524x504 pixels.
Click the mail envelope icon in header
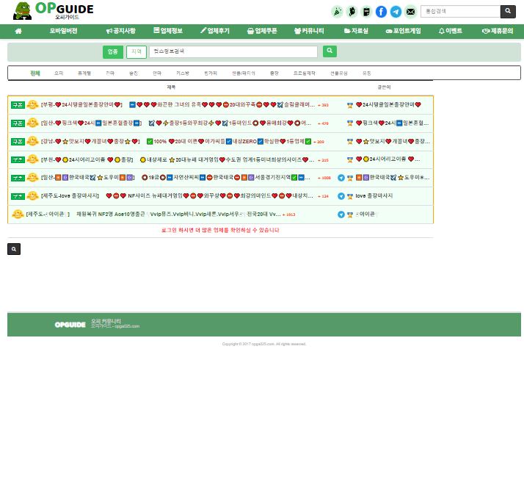tap(410, 12)
